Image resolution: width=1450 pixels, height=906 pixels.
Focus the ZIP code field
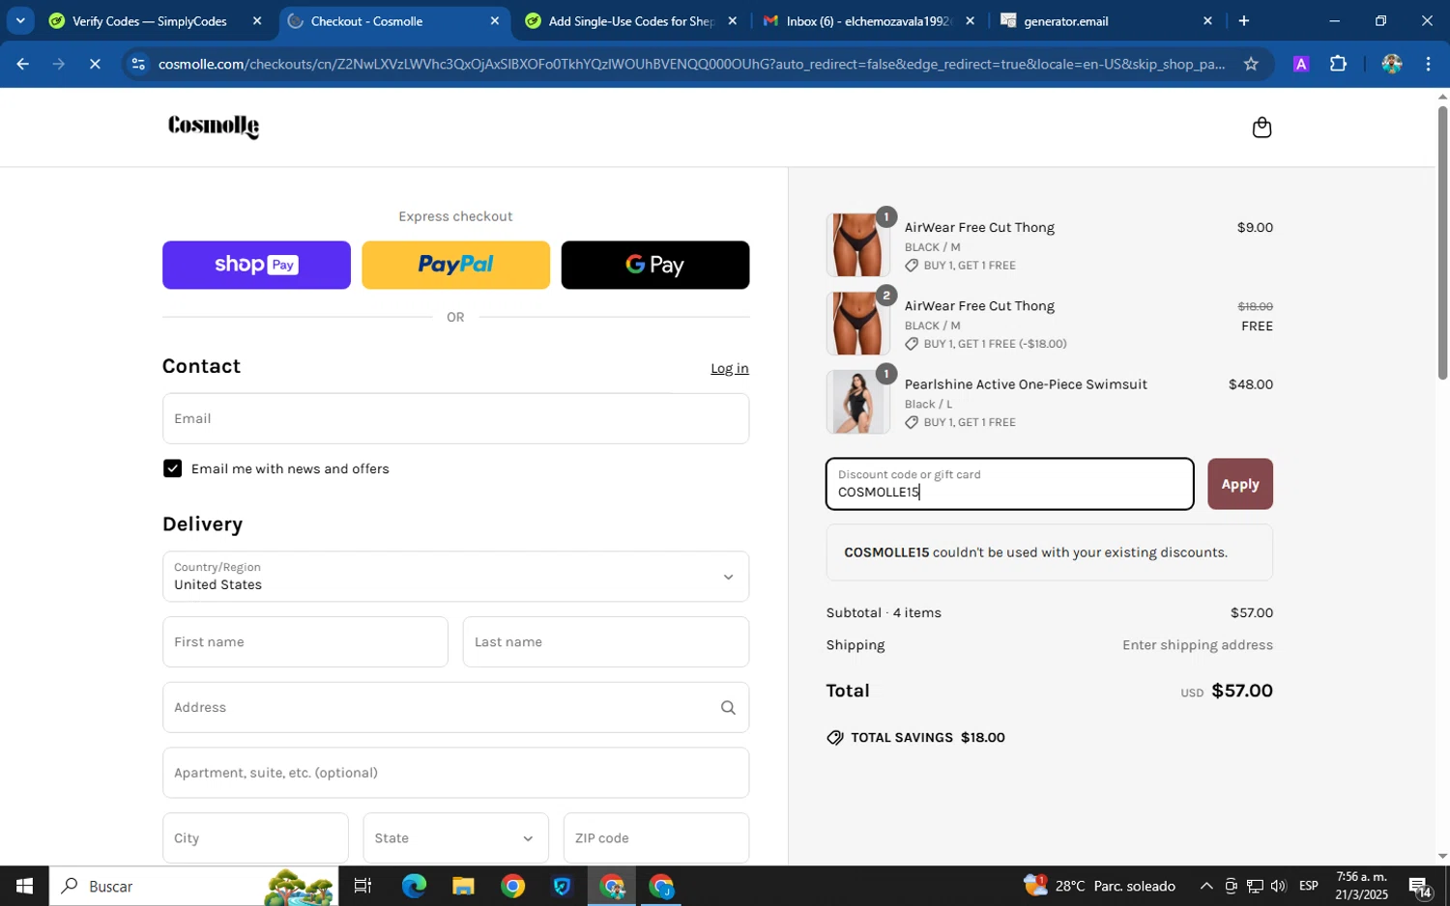[655, 838]
